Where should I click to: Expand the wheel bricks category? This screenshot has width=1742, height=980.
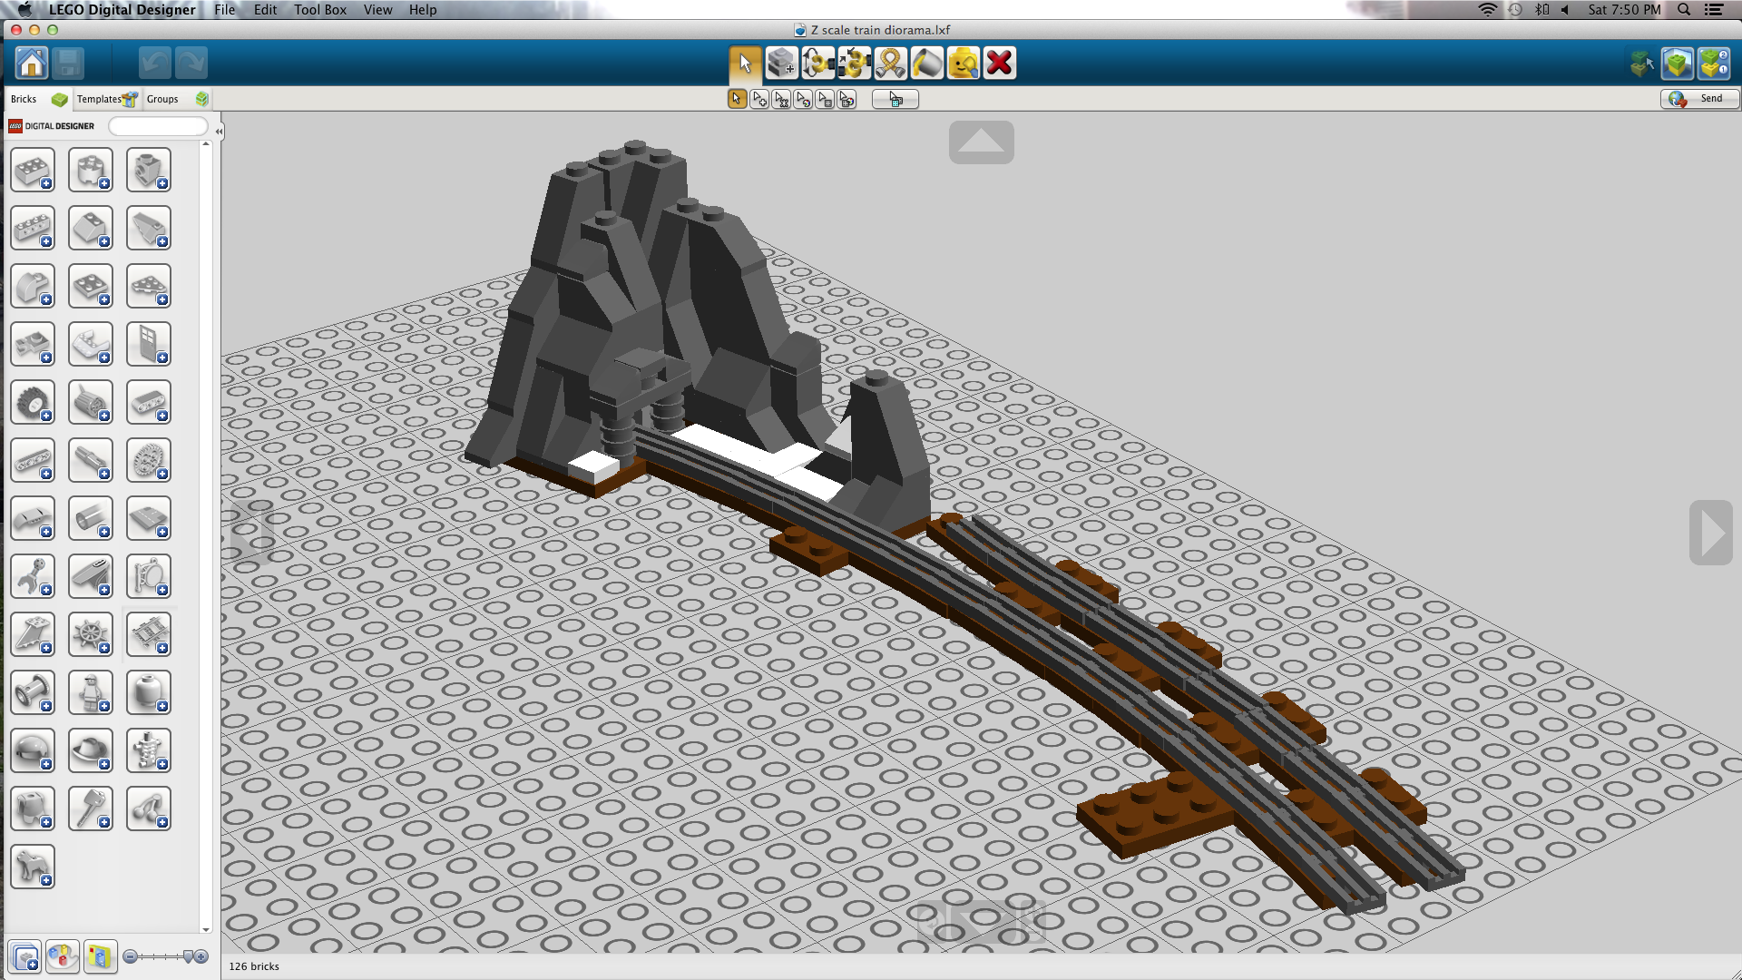coord(33,403)
